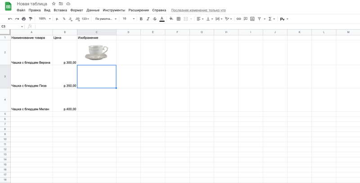Viewport: 360px width, 183px height.
Task: Create a filter using funnel icon
Action: 259,19
